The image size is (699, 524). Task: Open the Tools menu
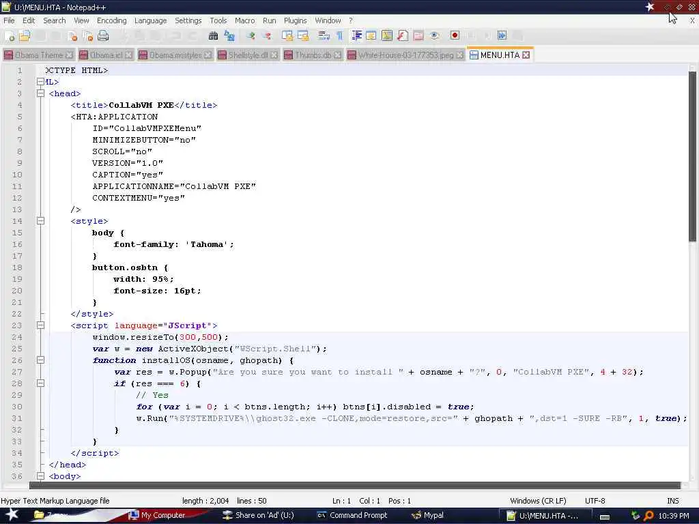coord(218,20)
